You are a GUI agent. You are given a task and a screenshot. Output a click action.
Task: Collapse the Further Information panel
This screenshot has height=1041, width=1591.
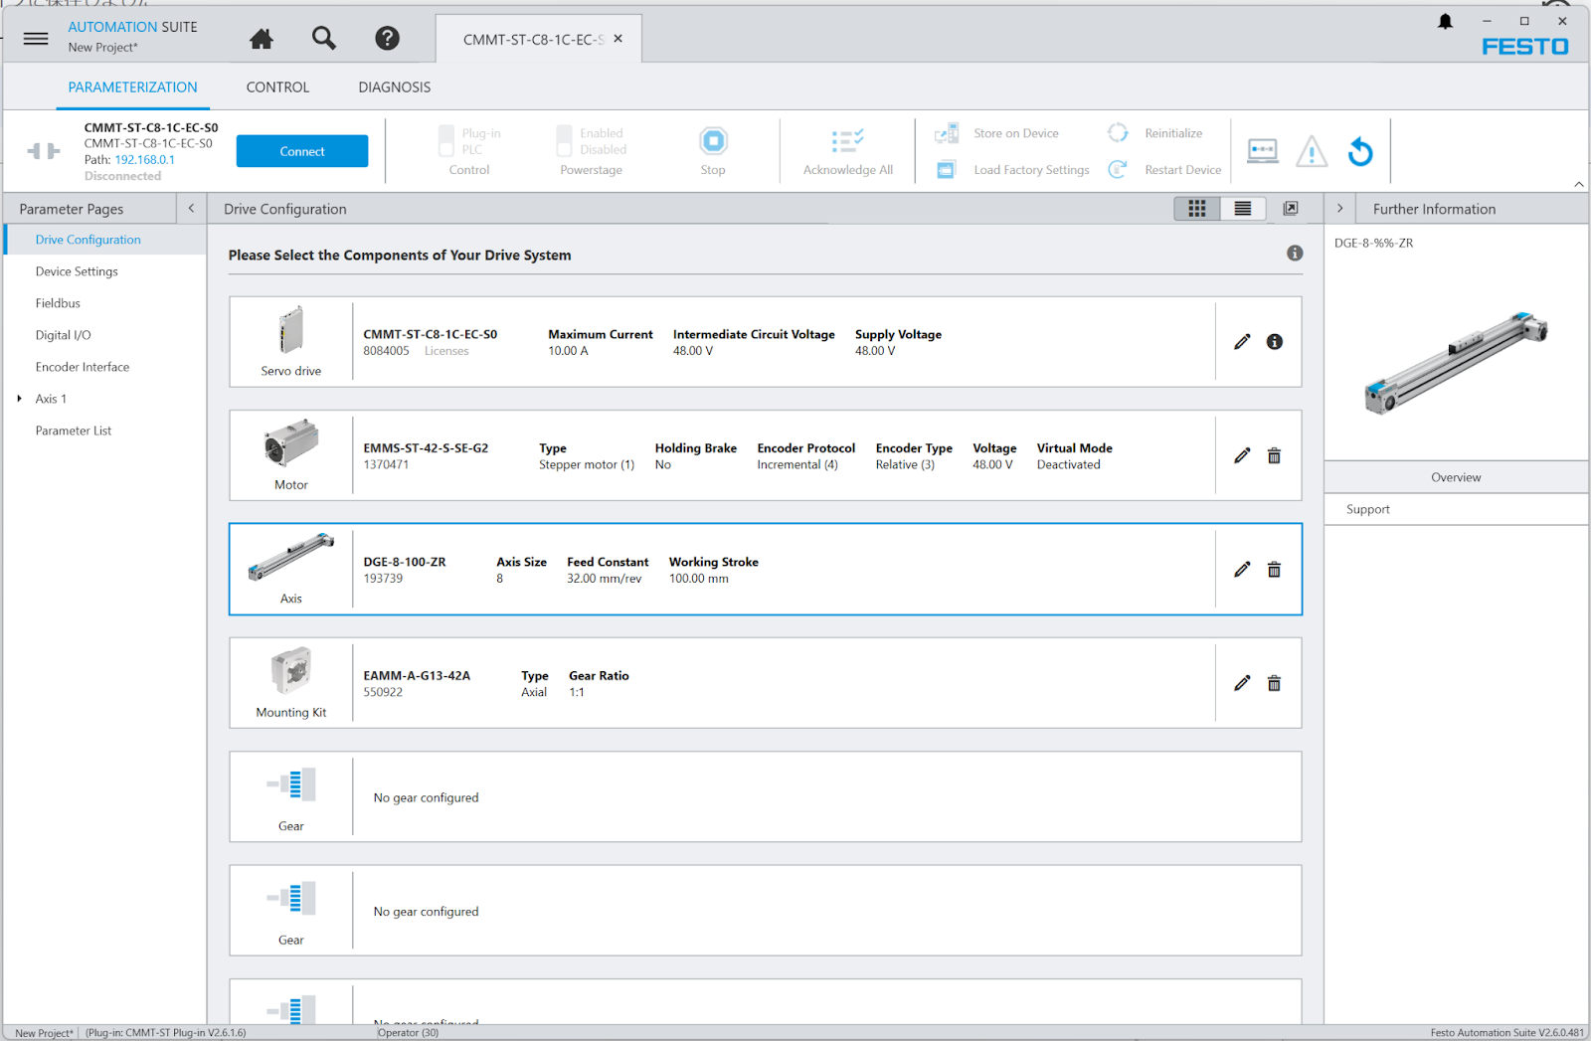point(1340,208)
